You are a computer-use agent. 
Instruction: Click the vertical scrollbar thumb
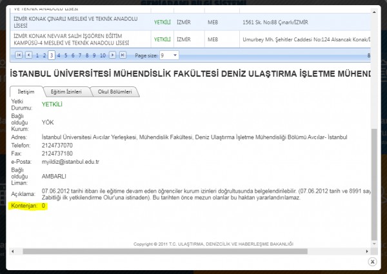pyautogui.click(x=374, y=184)
